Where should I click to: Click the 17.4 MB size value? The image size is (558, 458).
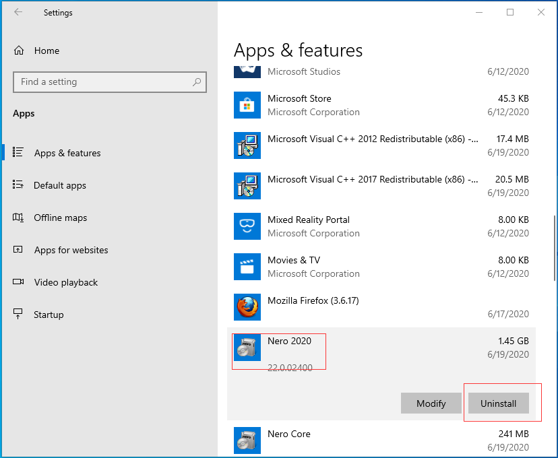(x=512, y=139)
